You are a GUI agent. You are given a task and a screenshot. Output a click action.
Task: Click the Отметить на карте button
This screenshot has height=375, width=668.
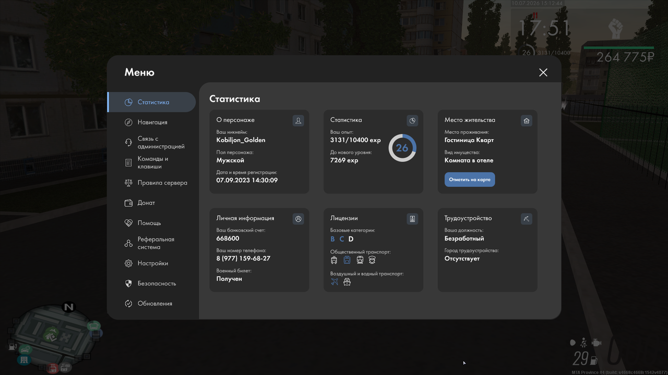[470, 180]
